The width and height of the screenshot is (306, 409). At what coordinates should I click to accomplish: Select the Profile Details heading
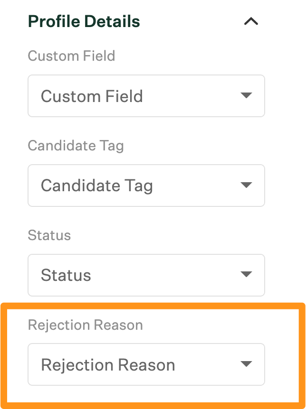[84, 21]
